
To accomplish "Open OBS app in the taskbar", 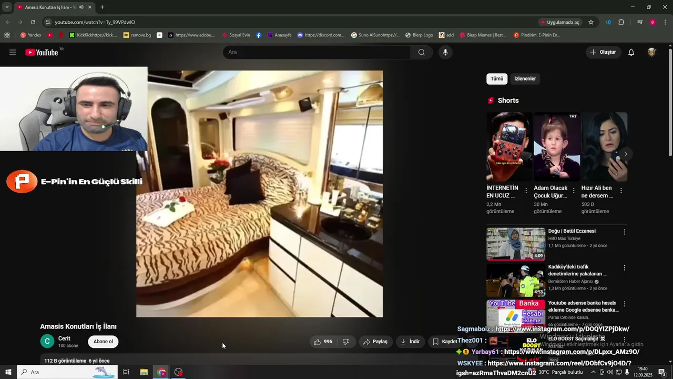I will click(179, 372).
